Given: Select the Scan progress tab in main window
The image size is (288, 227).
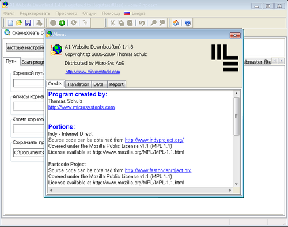Looking at the screenshot, I should (x=32, y=62).
